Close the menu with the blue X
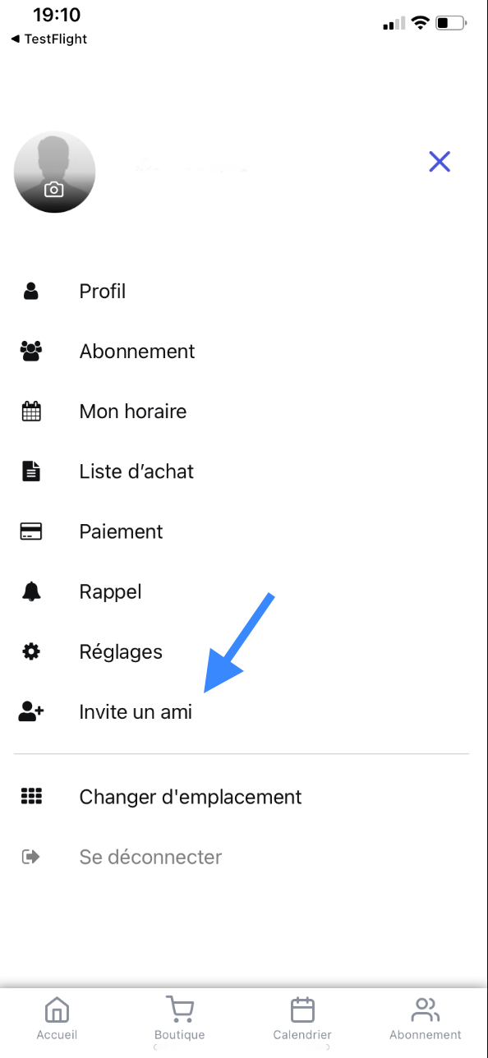The width and height of the screenshot is (488, 1058). 440,162
